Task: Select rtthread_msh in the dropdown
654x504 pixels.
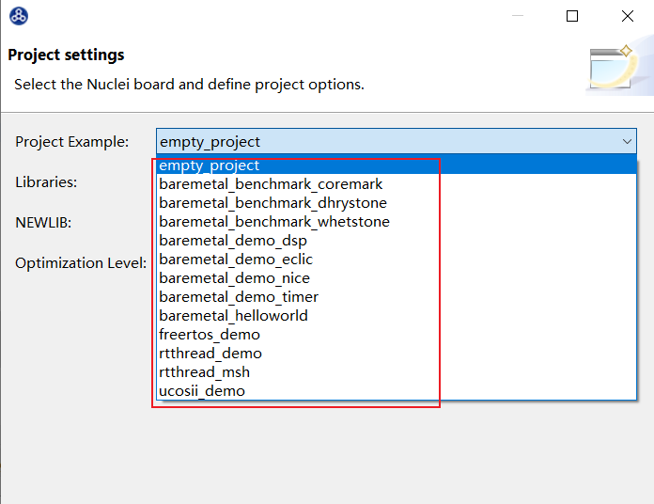Action: click(x=204, y=372)
